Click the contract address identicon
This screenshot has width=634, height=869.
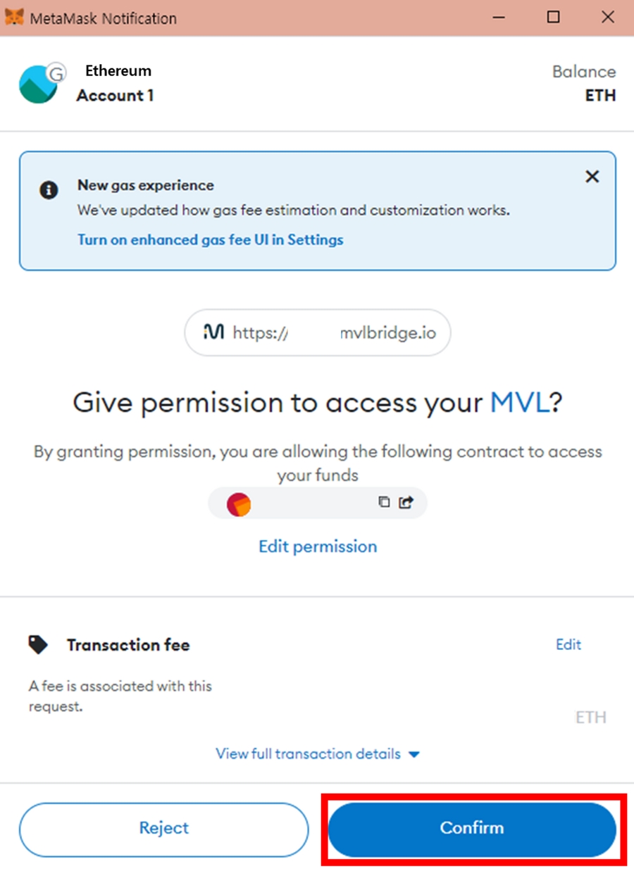pyautogui.click(x=239, y=503)
